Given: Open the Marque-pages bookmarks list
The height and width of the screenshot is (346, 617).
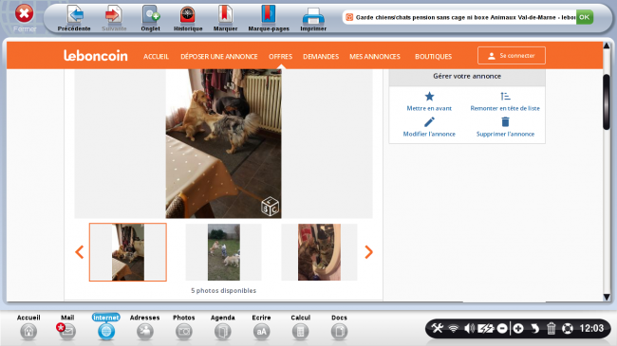Looking at the screenshot, I should [269, 18].
